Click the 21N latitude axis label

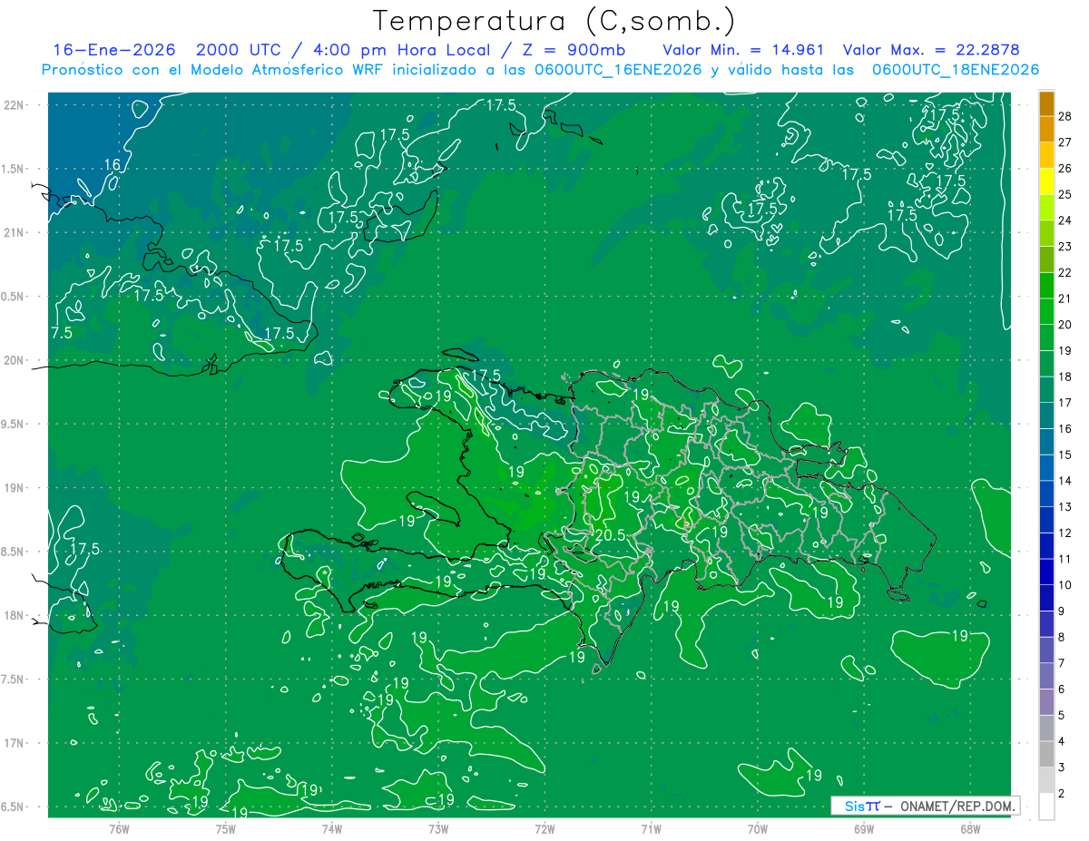click(15, 232)
